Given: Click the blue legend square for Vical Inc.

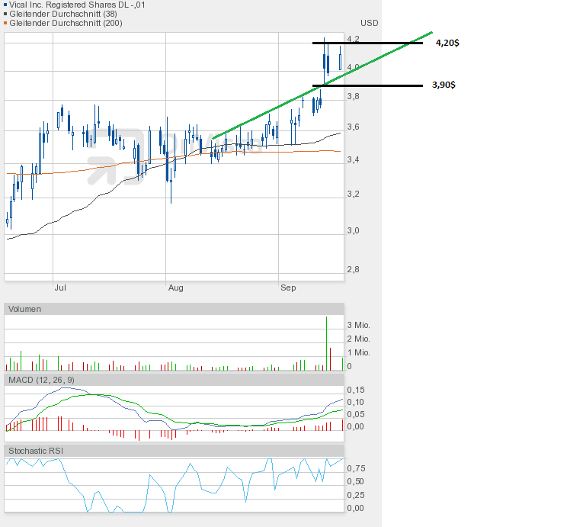Looking at the screenshot, I should pyautogui.click(x=5, y=5).
